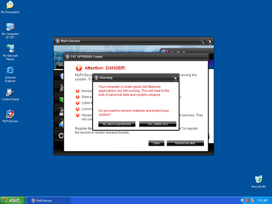Click 'No, leave unprotected' button

(117, 124)
